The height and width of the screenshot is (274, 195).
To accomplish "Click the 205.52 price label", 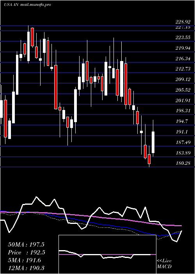I will click(x=183, y=90).
